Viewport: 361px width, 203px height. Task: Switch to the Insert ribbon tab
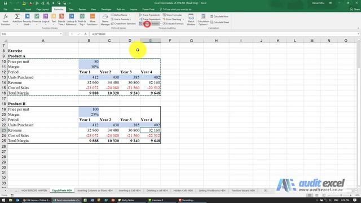click(28, 10)
